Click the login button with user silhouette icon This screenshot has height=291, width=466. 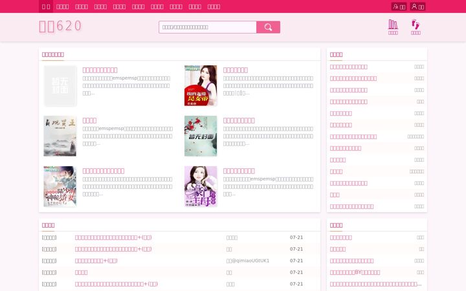(417, 6)
